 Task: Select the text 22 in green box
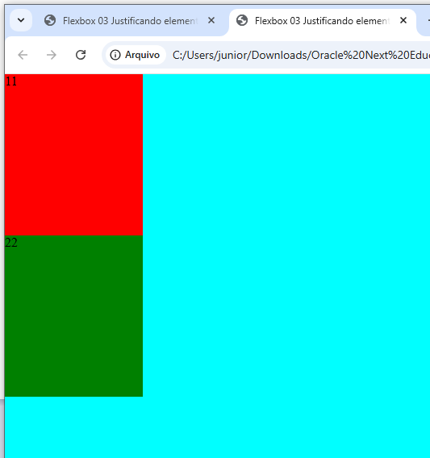click(11, 243)
